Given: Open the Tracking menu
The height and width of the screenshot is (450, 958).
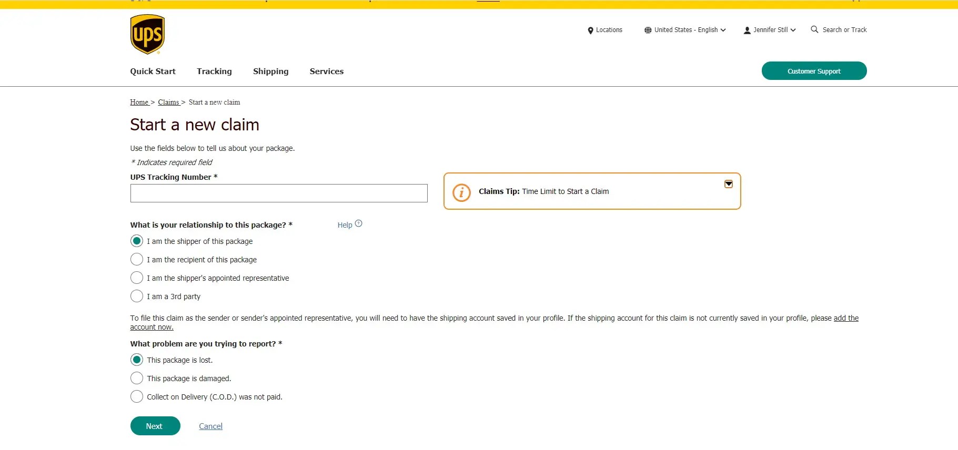Looking at the screenshot, I should coord(214,71).
